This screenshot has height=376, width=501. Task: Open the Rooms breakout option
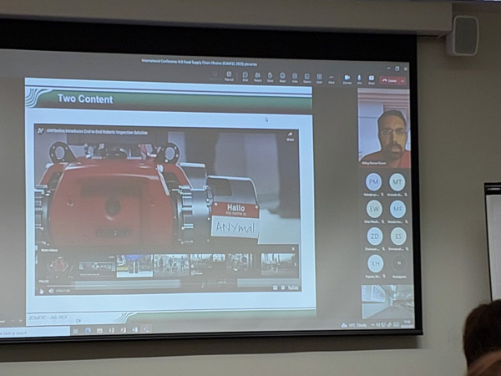306,78
